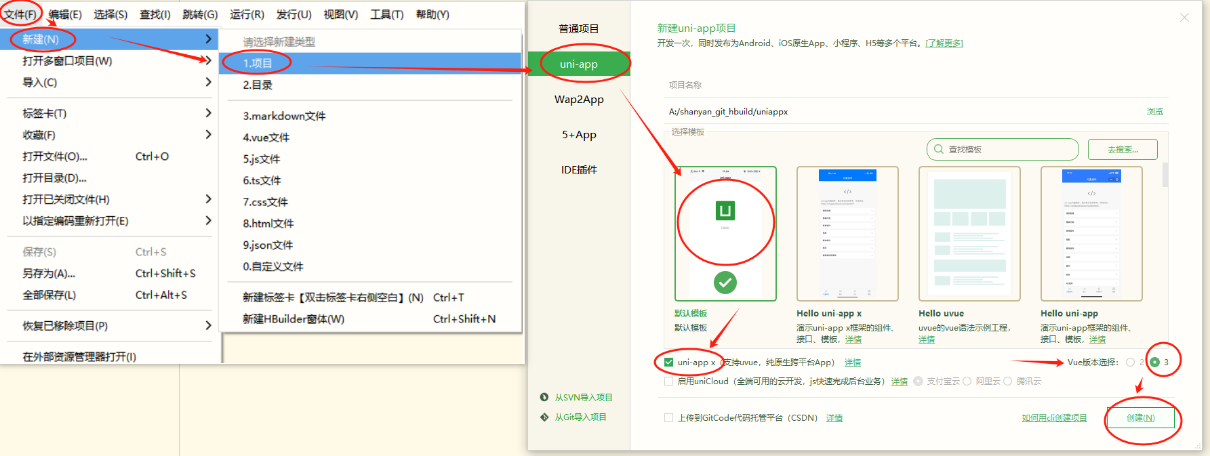The image size is (1210, 456).
Task: Expand 恢复已移除项目(P) submenu arrow
Action: pos(208,326)
